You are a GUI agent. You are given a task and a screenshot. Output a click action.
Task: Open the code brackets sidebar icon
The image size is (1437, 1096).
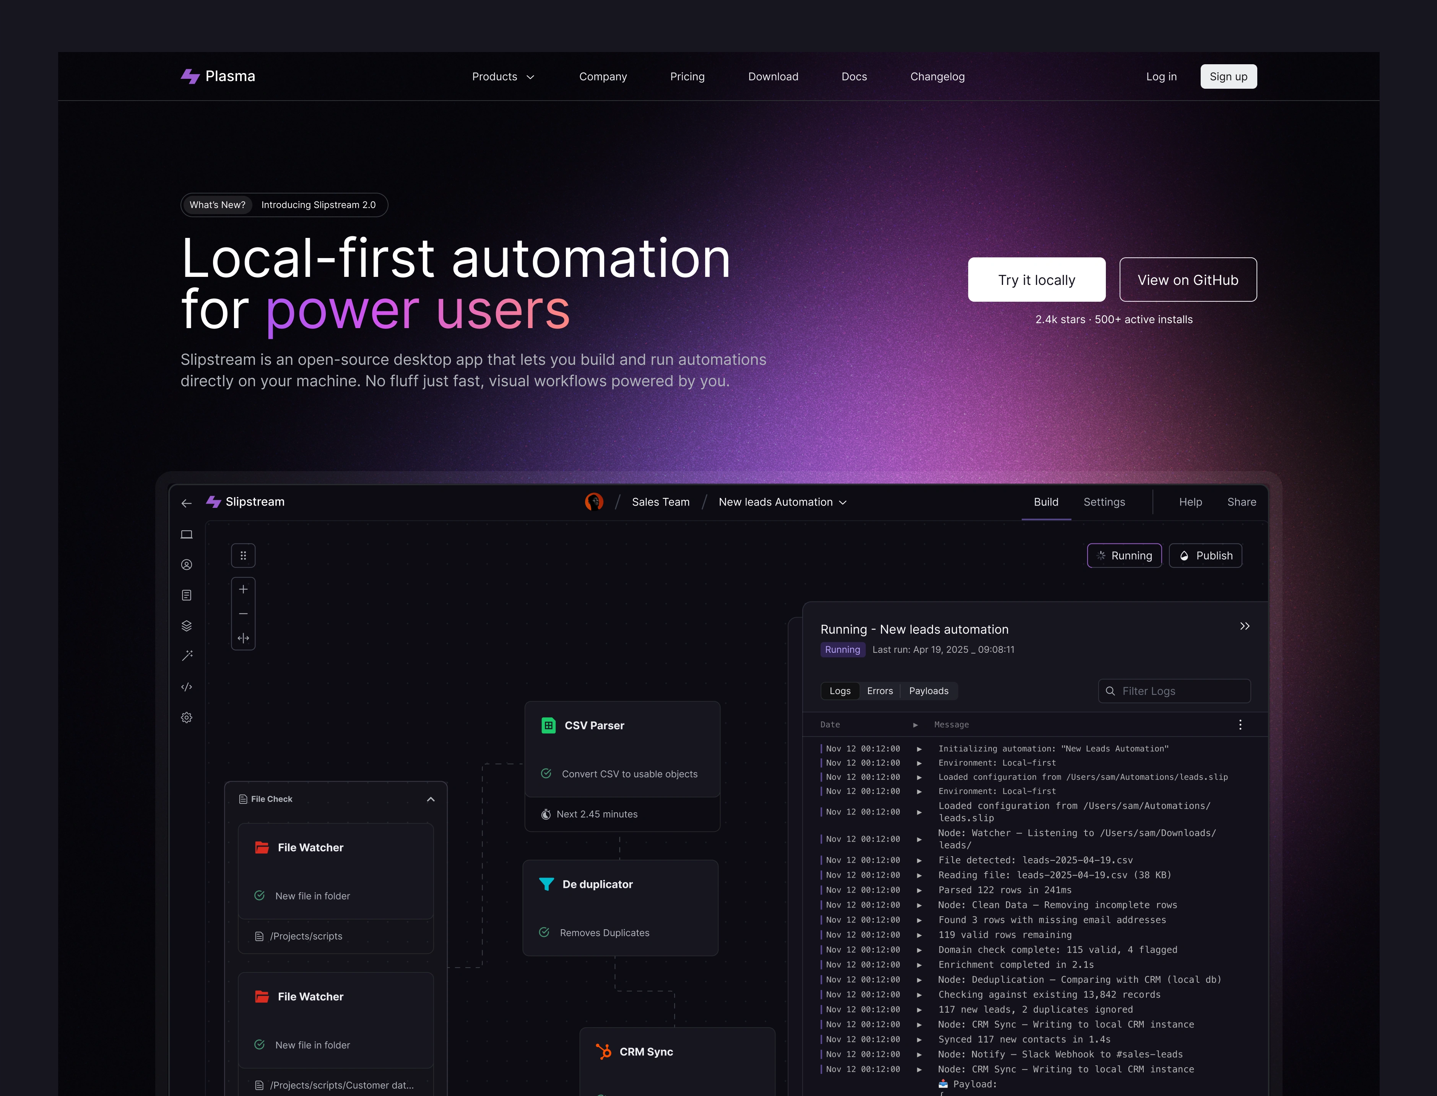coord(187,687)
